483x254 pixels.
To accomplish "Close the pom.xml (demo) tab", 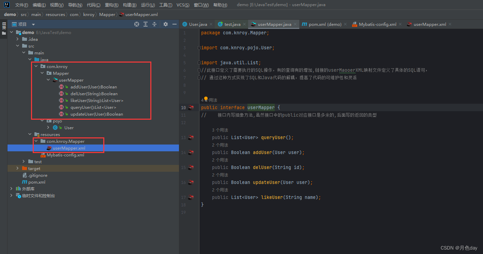I will [x=345, y=24].
